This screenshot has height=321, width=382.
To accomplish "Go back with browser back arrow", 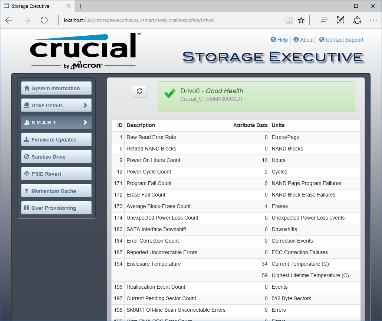I will click(9, 20).
